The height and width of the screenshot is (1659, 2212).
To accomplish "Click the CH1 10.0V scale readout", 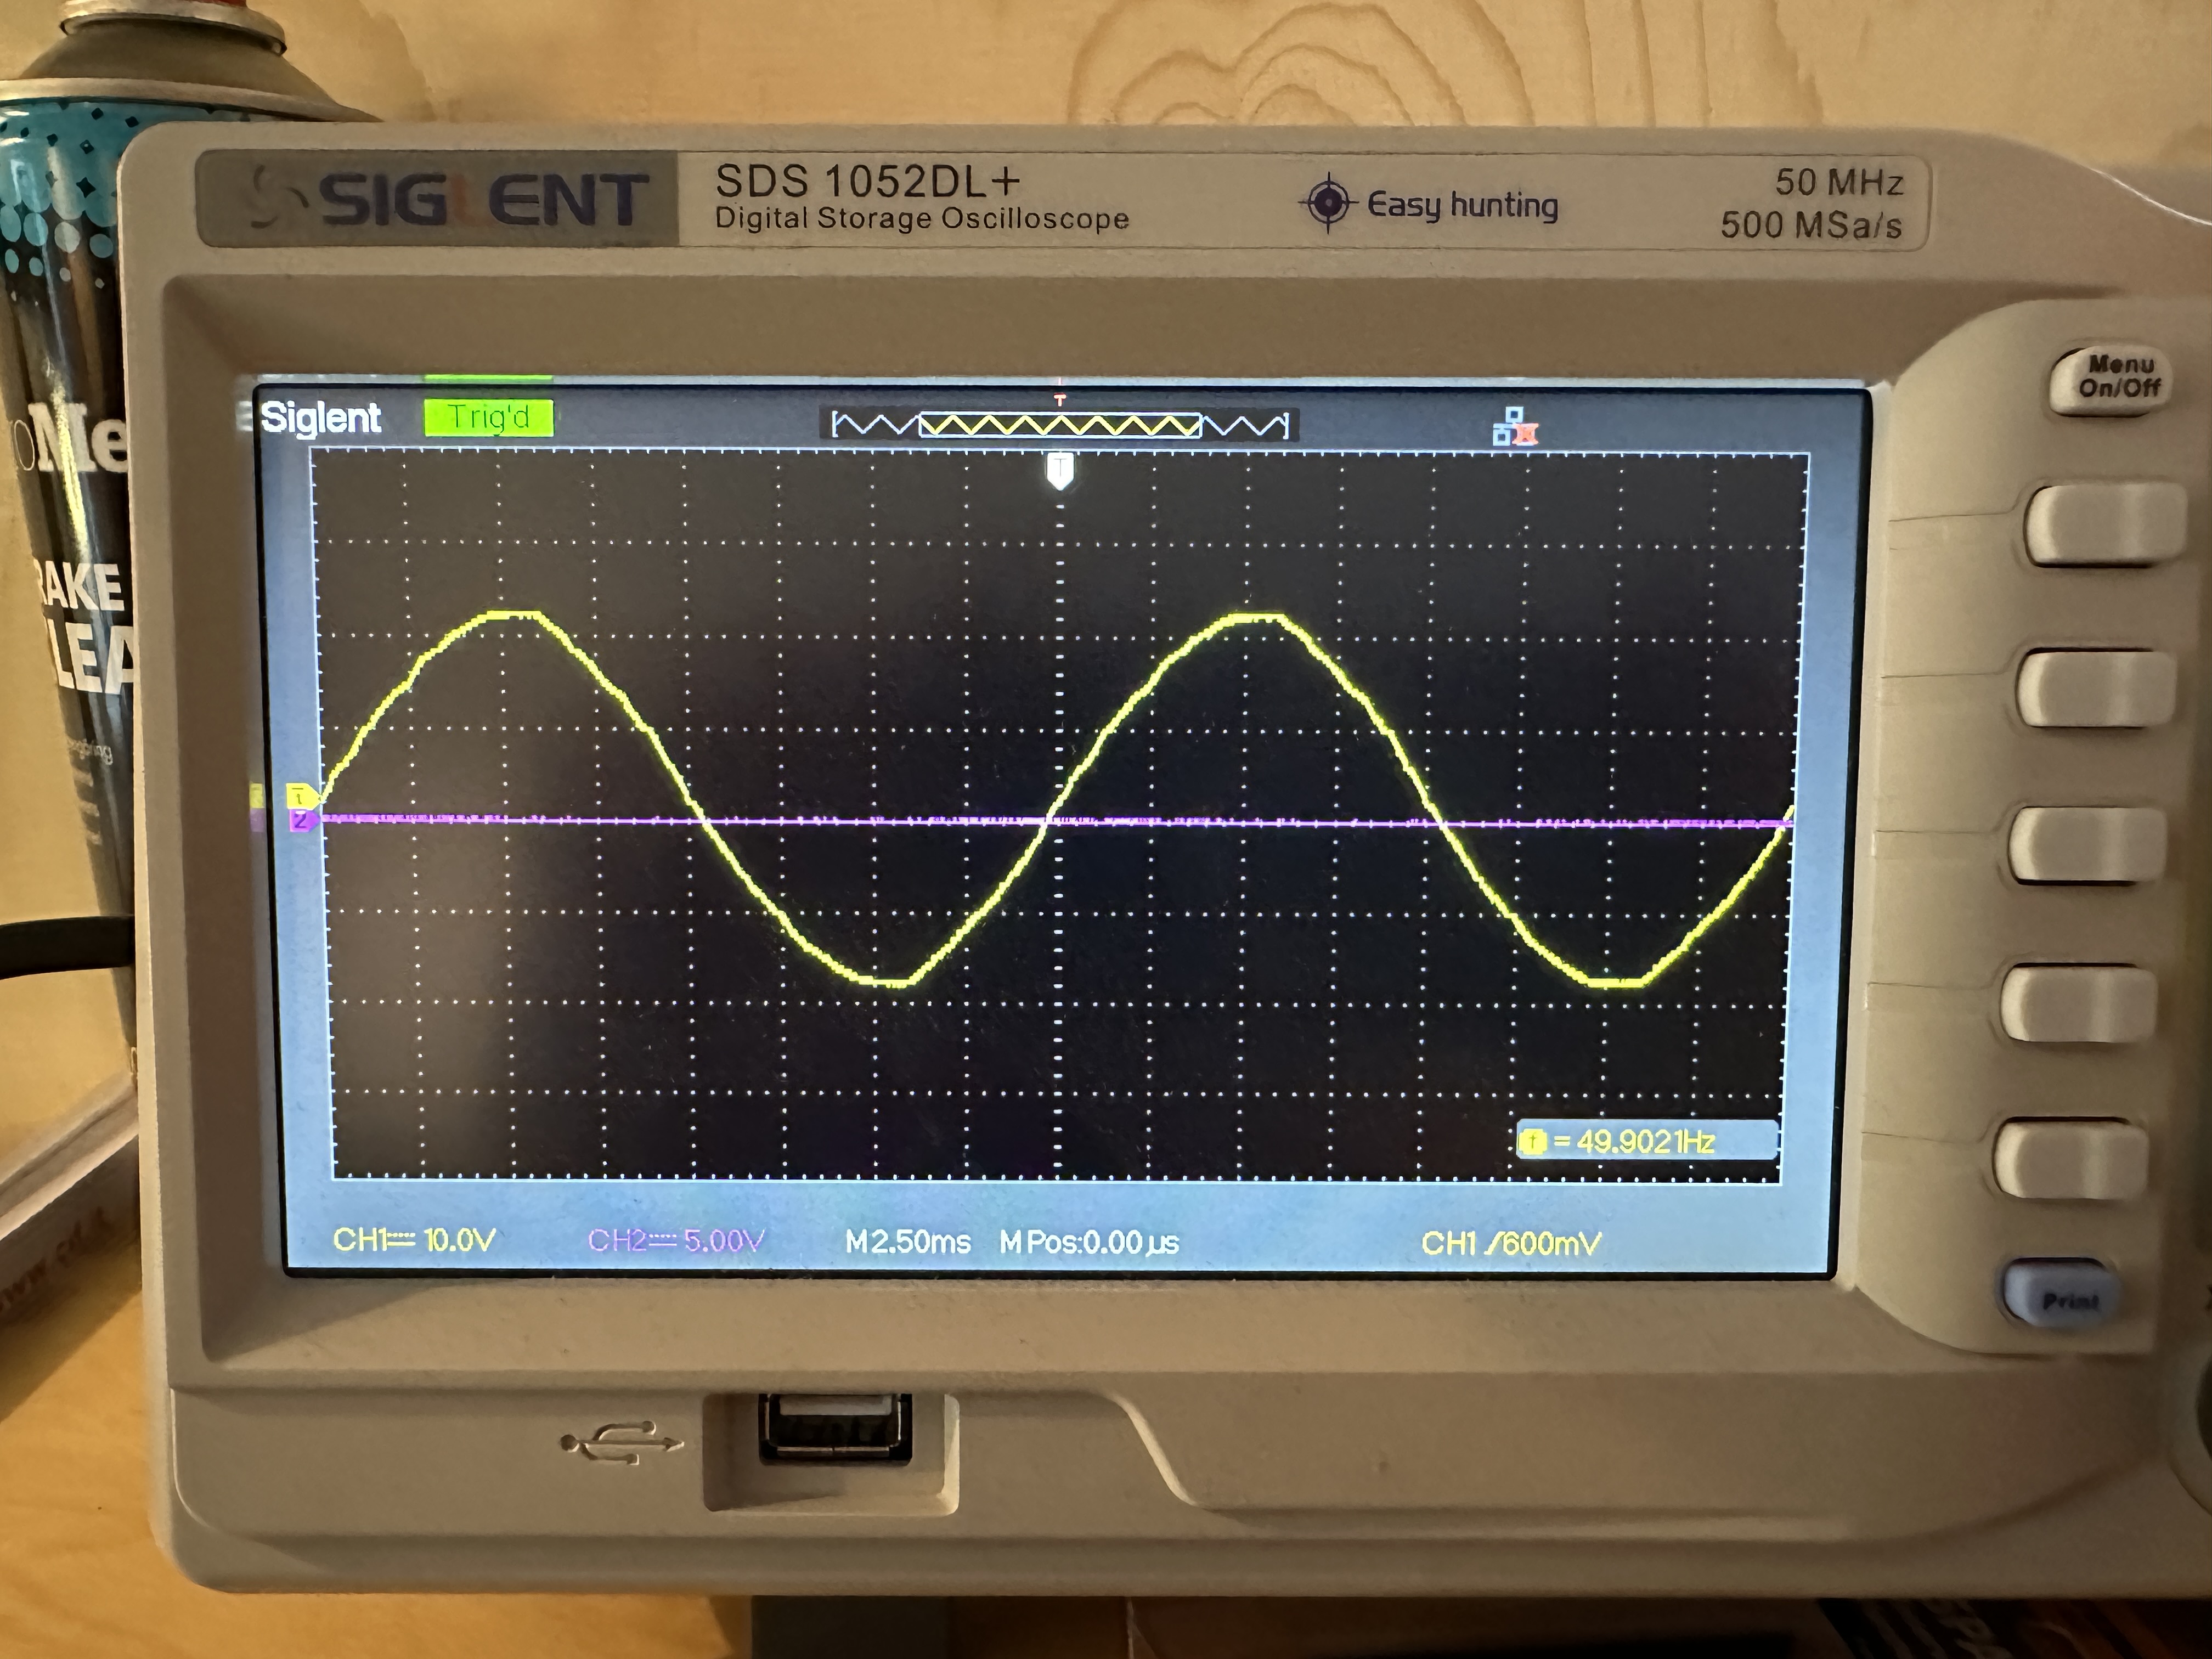I will click(414, 1240).
